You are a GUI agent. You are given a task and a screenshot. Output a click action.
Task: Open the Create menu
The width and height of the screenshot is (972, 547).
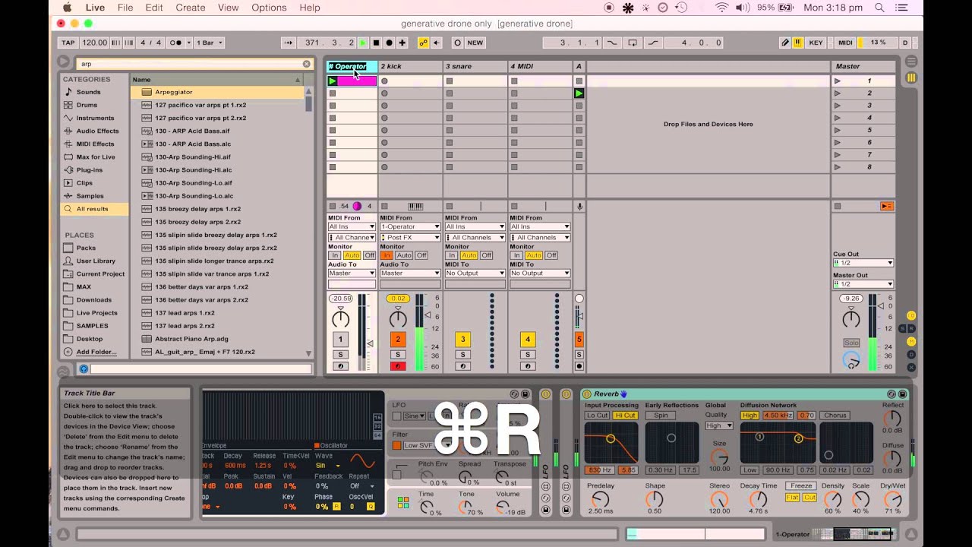tap(191, 8)
